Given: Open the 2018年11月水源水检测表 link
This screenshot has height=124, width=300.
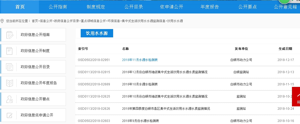Looking at the screenshot, I should point(140,60).
